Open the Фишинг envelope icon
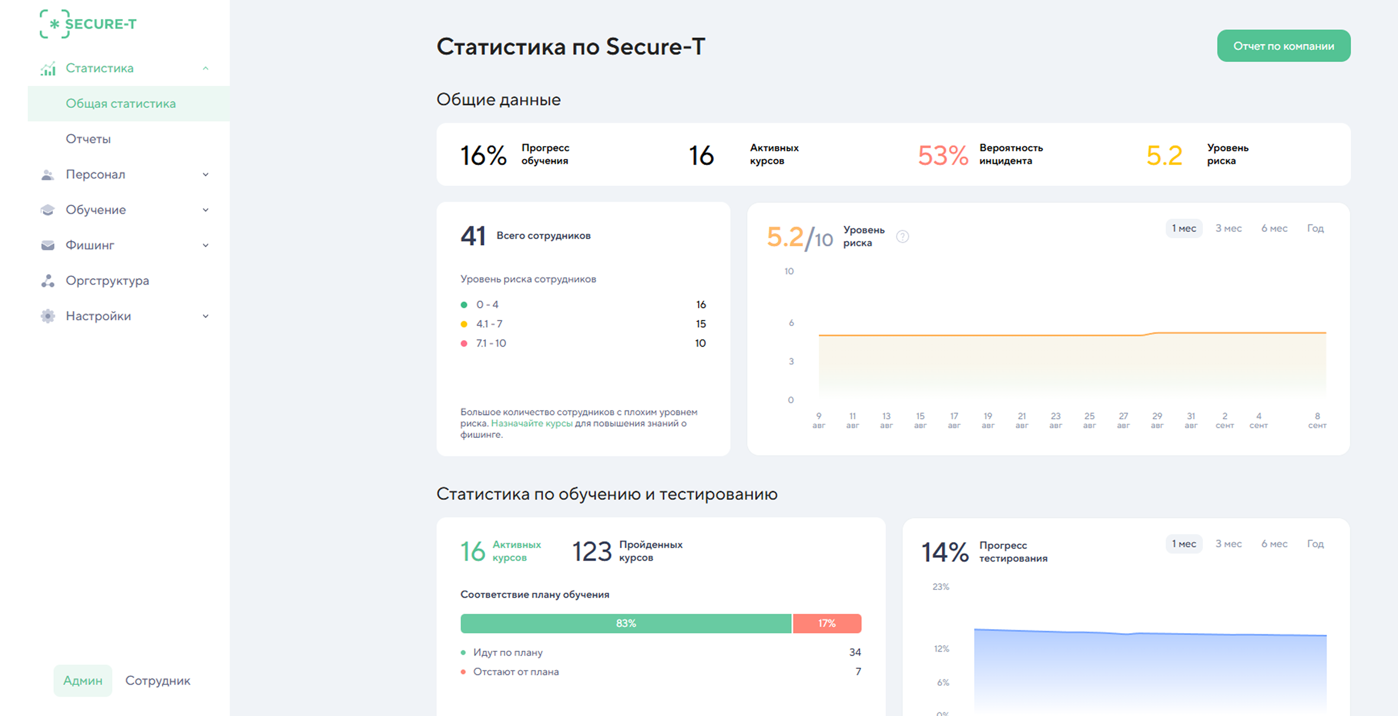1398x716 pixels. pyautogui.click(x=48, y=245)
